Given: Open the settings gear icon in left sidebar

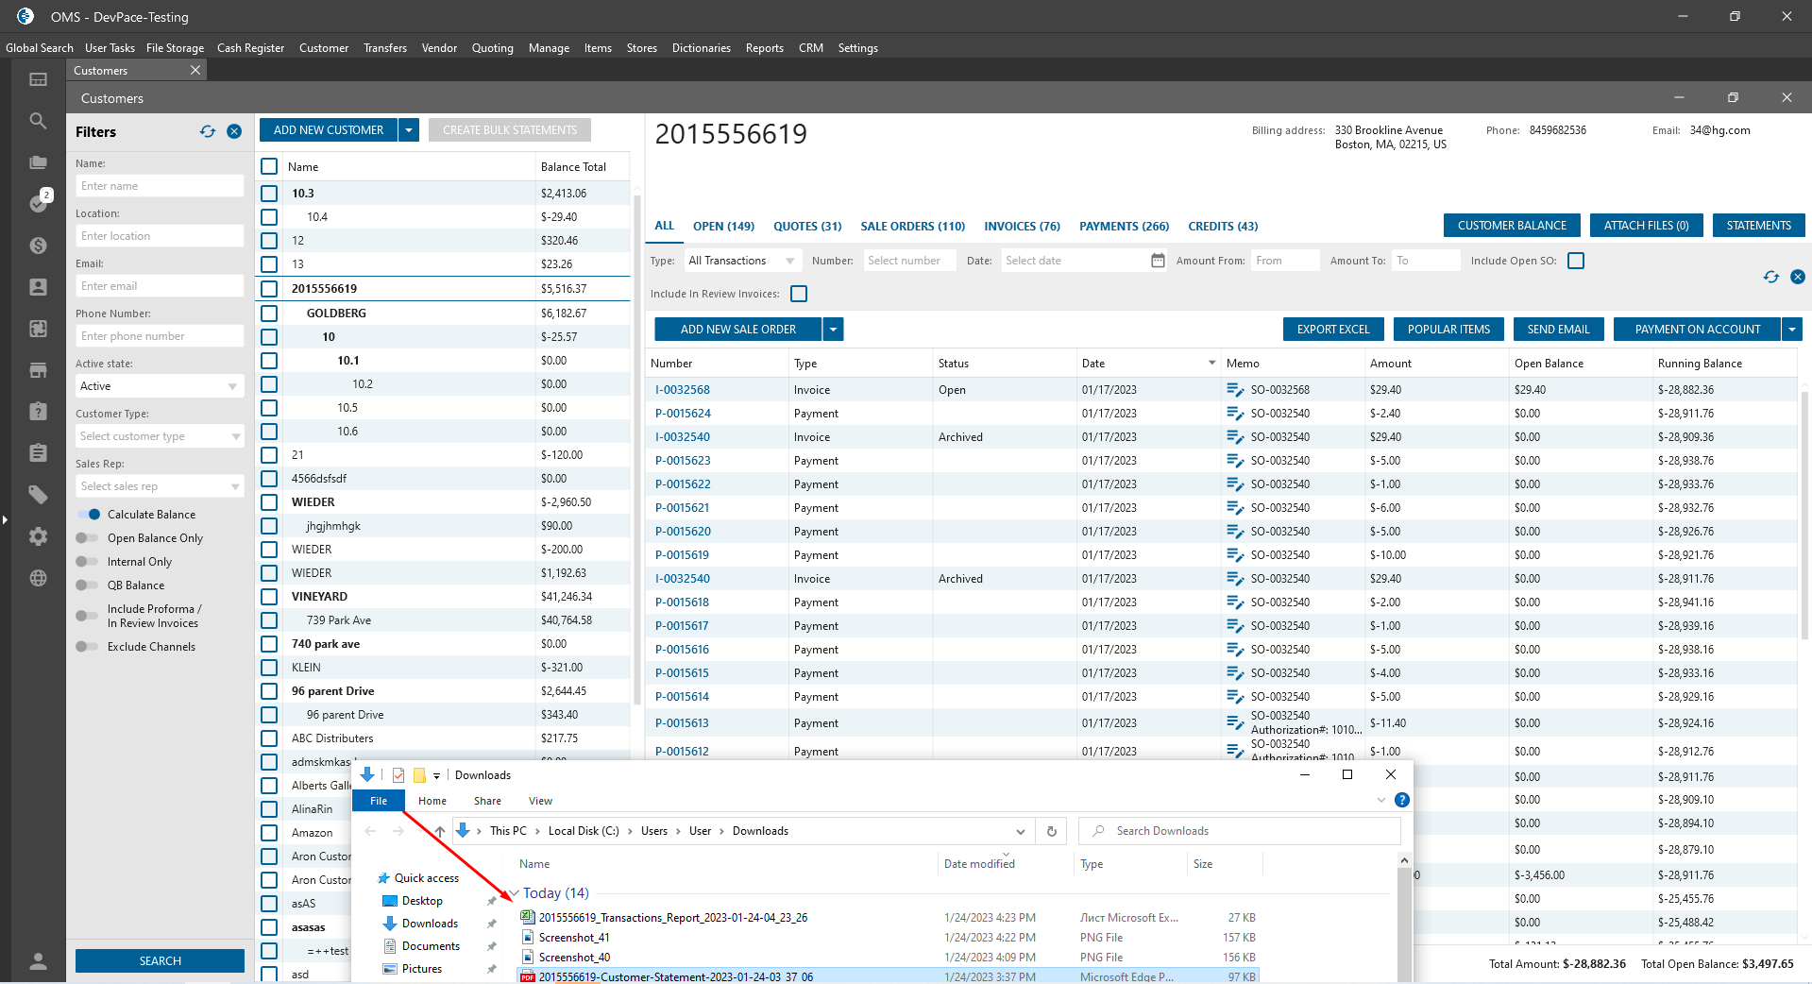Looking at the screenshot, I should (38, 536).
